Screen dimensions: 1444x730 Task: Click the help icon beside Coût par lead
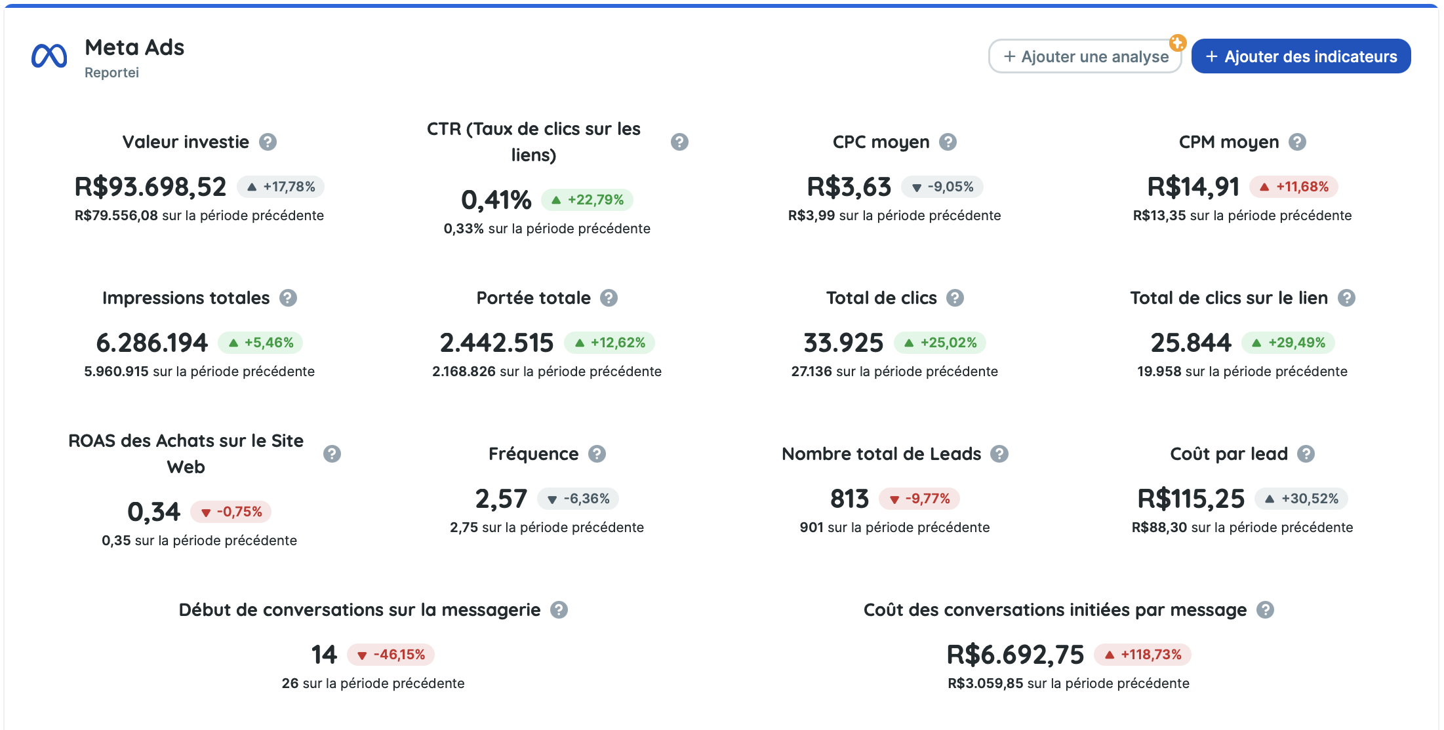click(x=1308, y=453)
